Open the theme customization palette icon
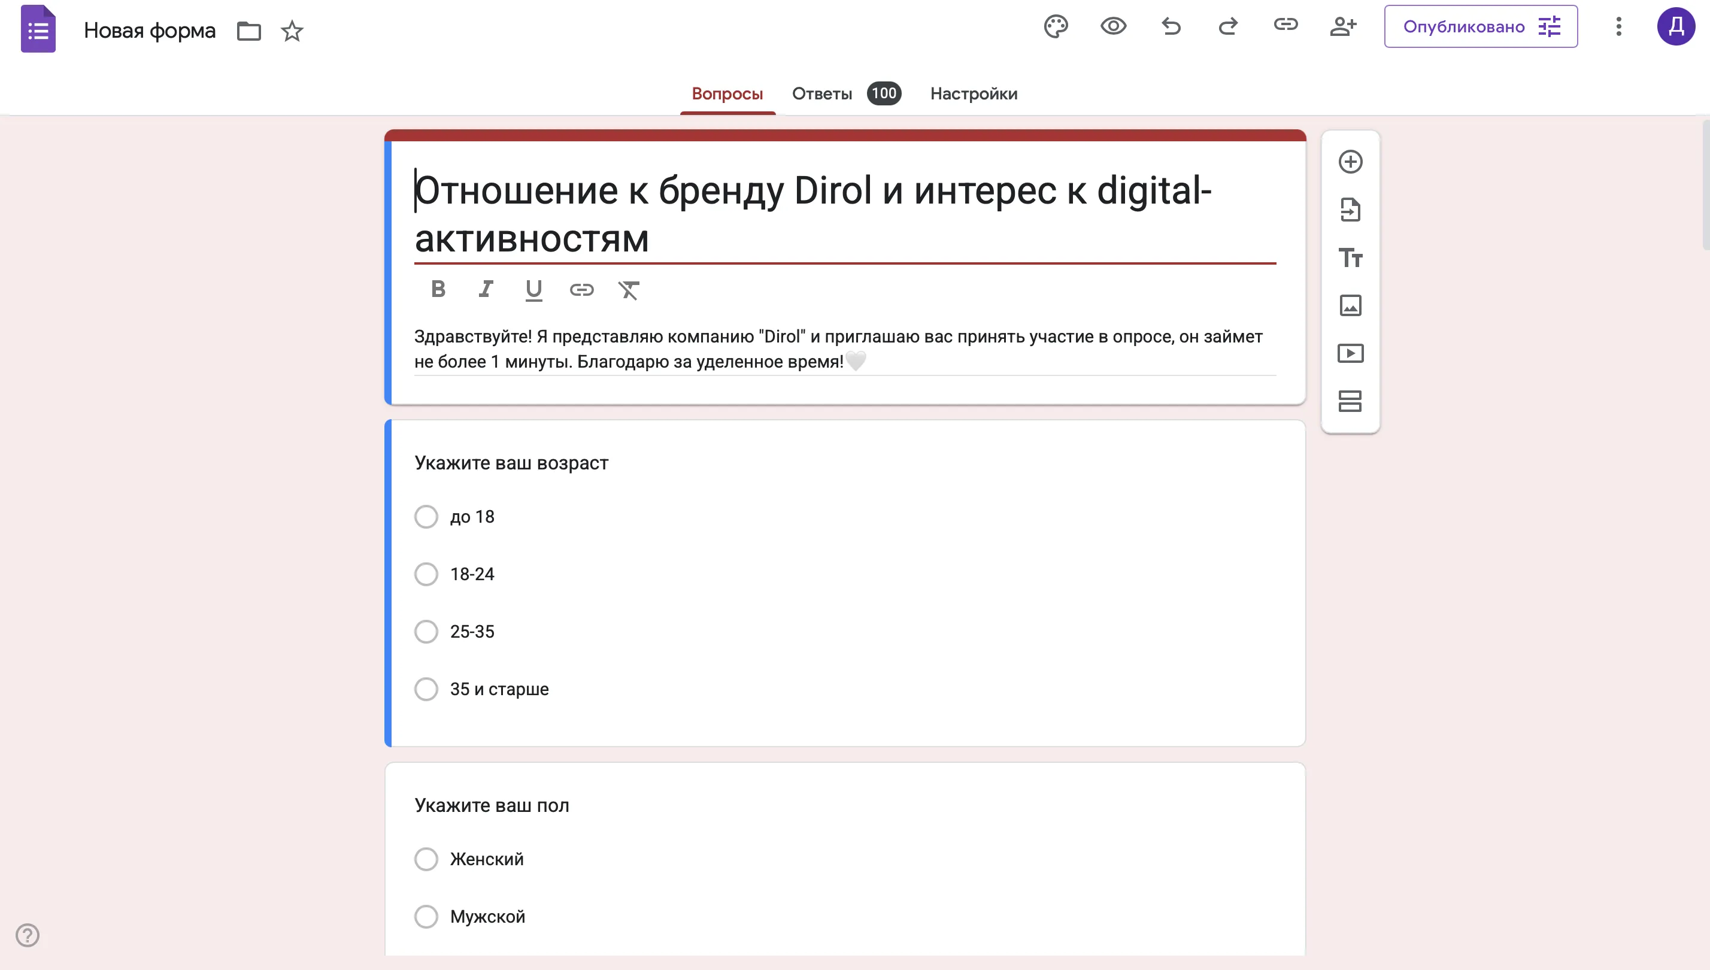The image size is (1710, 970). coord(1056,27)
